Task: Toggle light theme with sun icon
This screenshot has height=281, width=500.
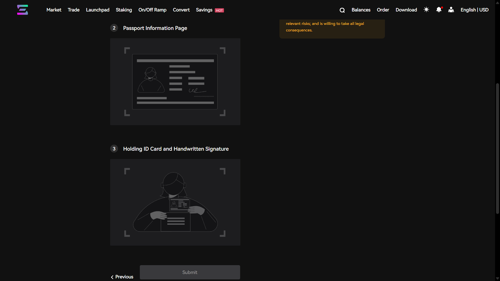Action: [x=426, y=10]
